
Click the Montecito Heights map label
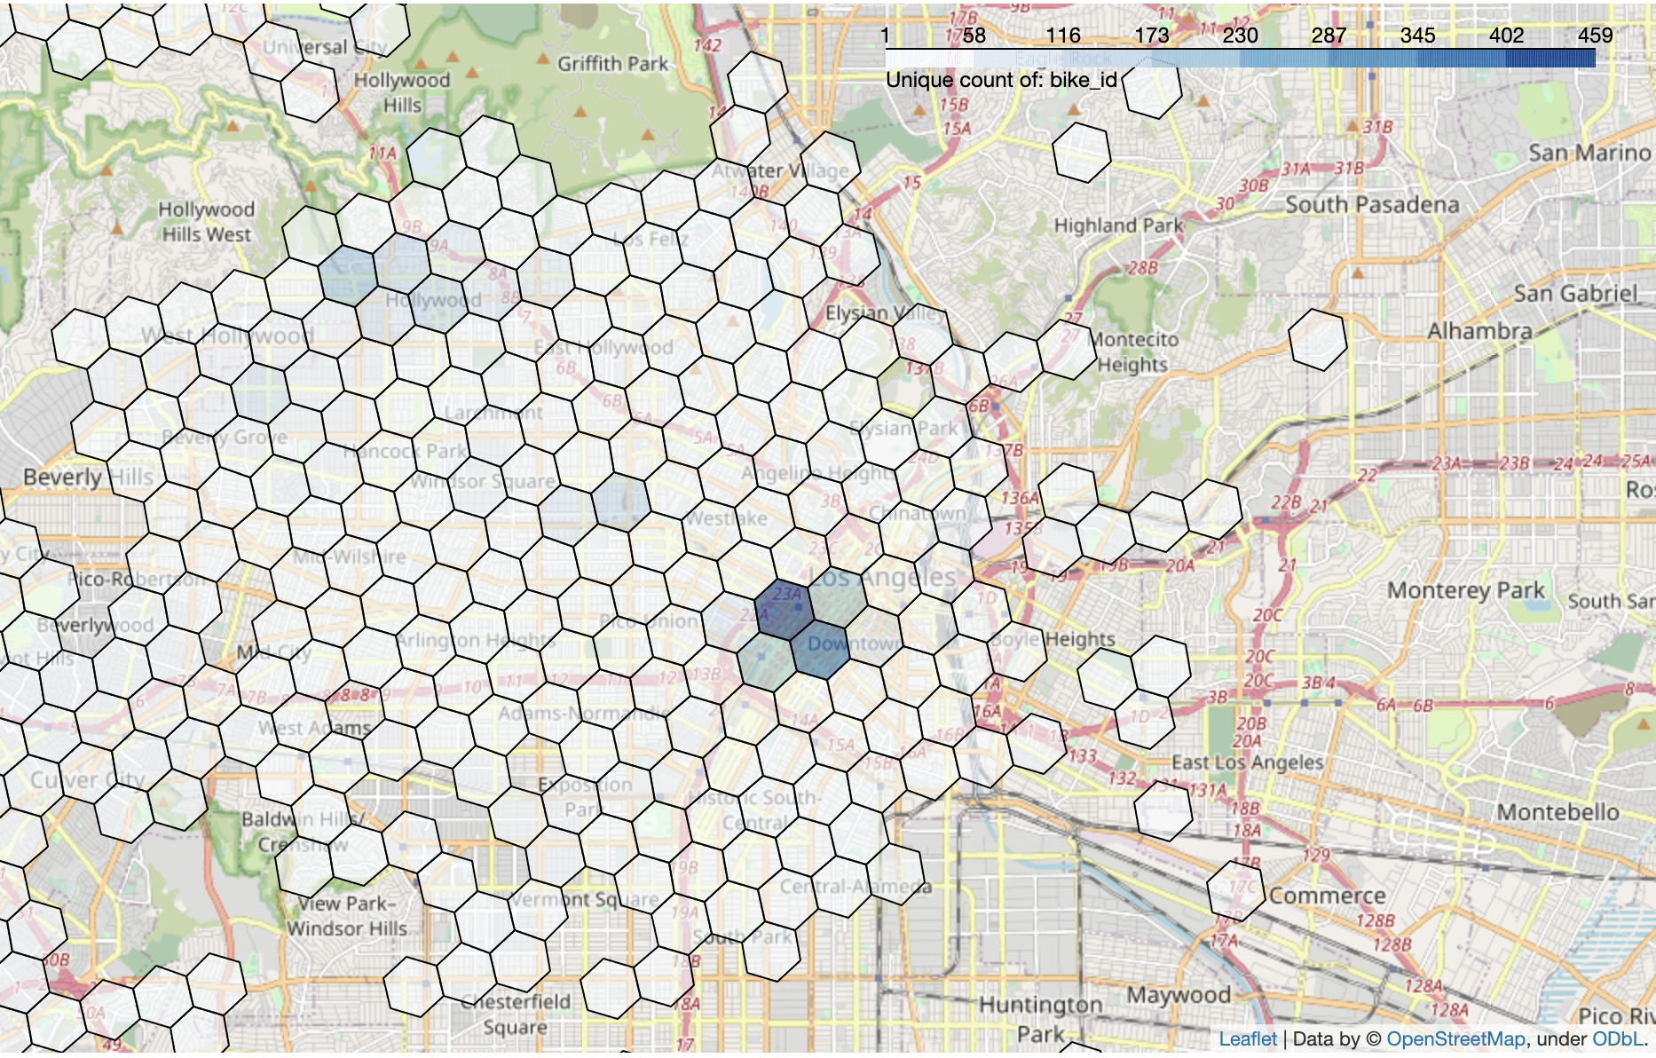(x=1132, y=351)
